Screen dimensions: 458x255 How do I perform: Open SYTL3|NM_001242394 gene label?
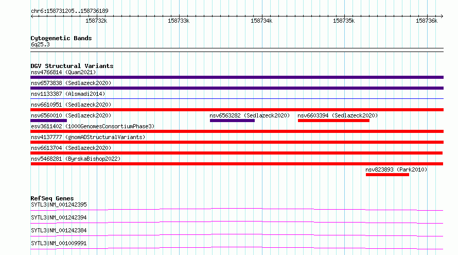click(59, 217)
